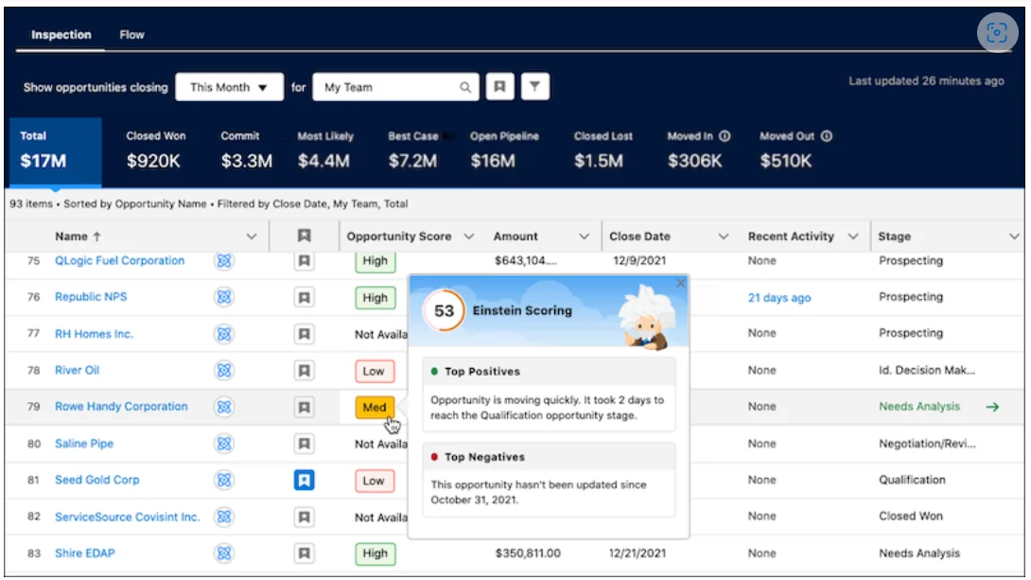The height and width of the screenshot is (580, 1031).
Task: Open the Amount column menu chevron
Action: coord(584,237)
